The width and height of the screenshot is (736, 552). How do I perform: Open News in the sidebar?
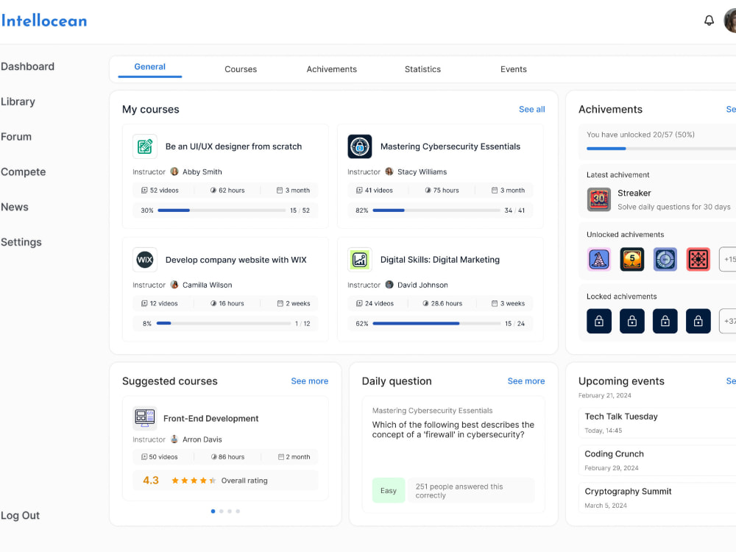(x=15, y=207)
